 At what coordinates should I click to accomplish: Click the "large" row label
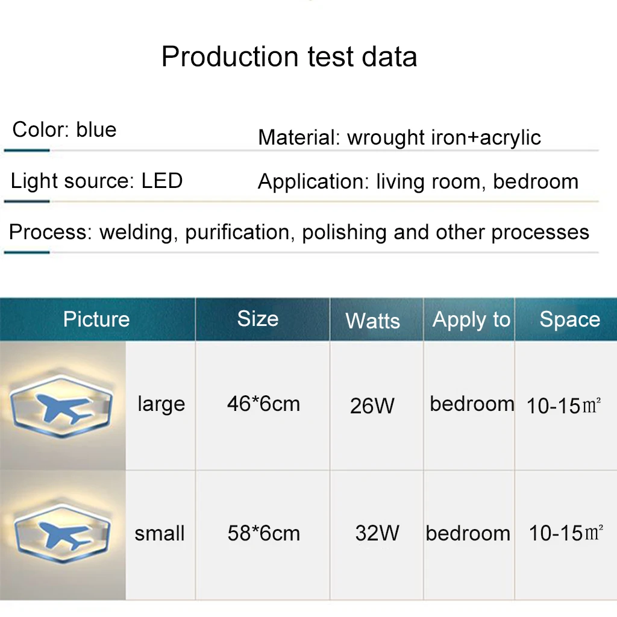pyautogui.click(x=161, y=404)
